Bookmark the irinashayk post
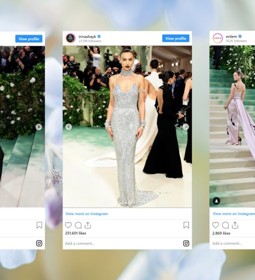The height and width of the screenshot is (280, 255). (x=186, y=225)
